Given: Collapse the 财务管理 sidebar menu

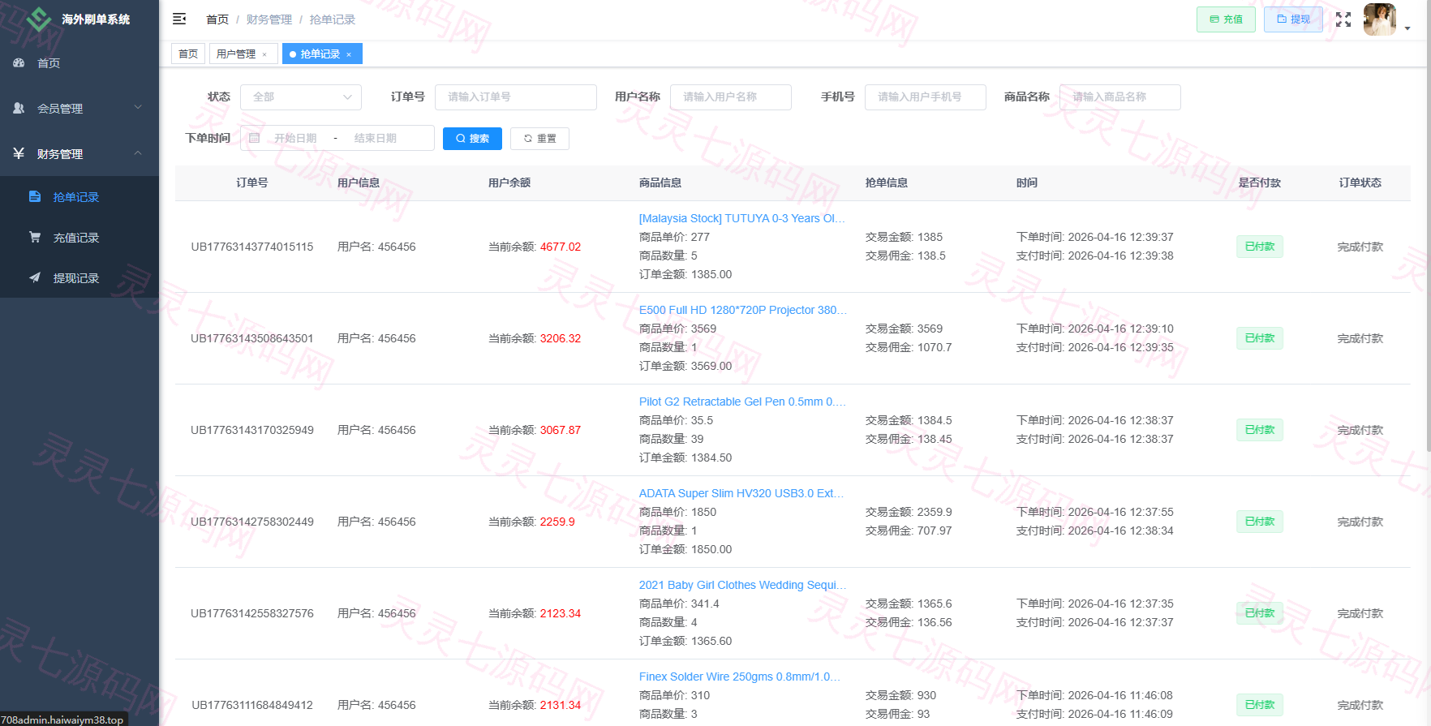Looking at the screenshot, I should (79, 153).
